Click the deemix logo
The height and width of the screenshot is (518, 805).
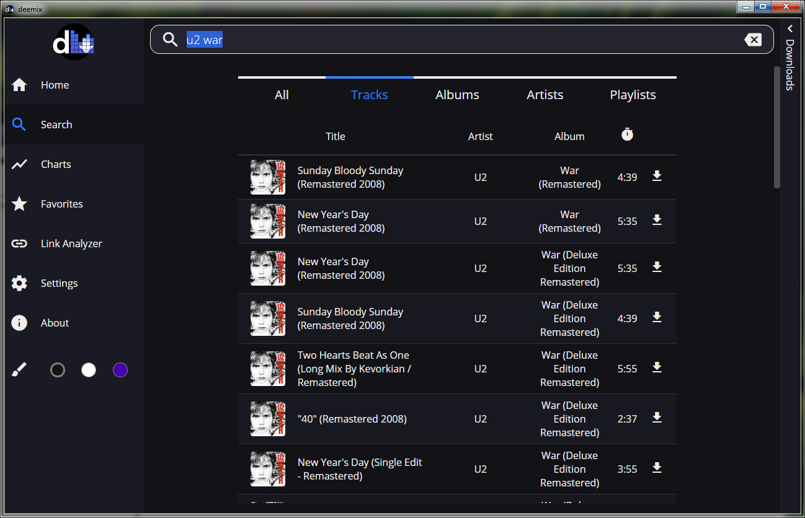[x=74, y=42]
